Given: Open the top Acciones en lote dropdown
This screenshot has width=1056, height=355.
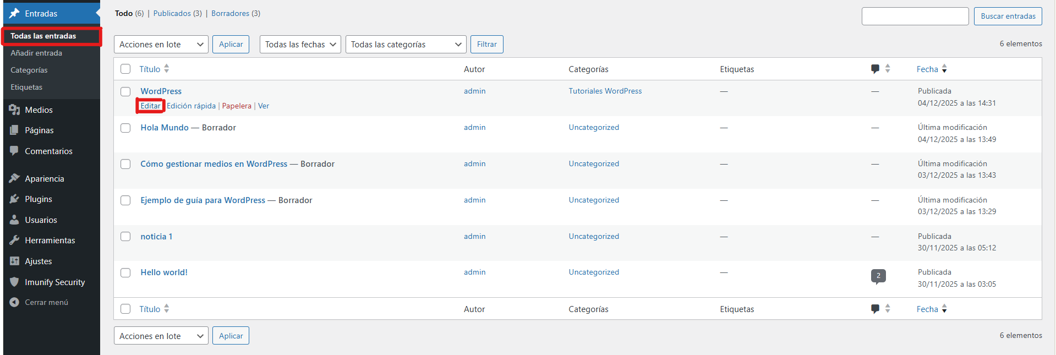Looking at the screenshot, I should tap(161, 45).
